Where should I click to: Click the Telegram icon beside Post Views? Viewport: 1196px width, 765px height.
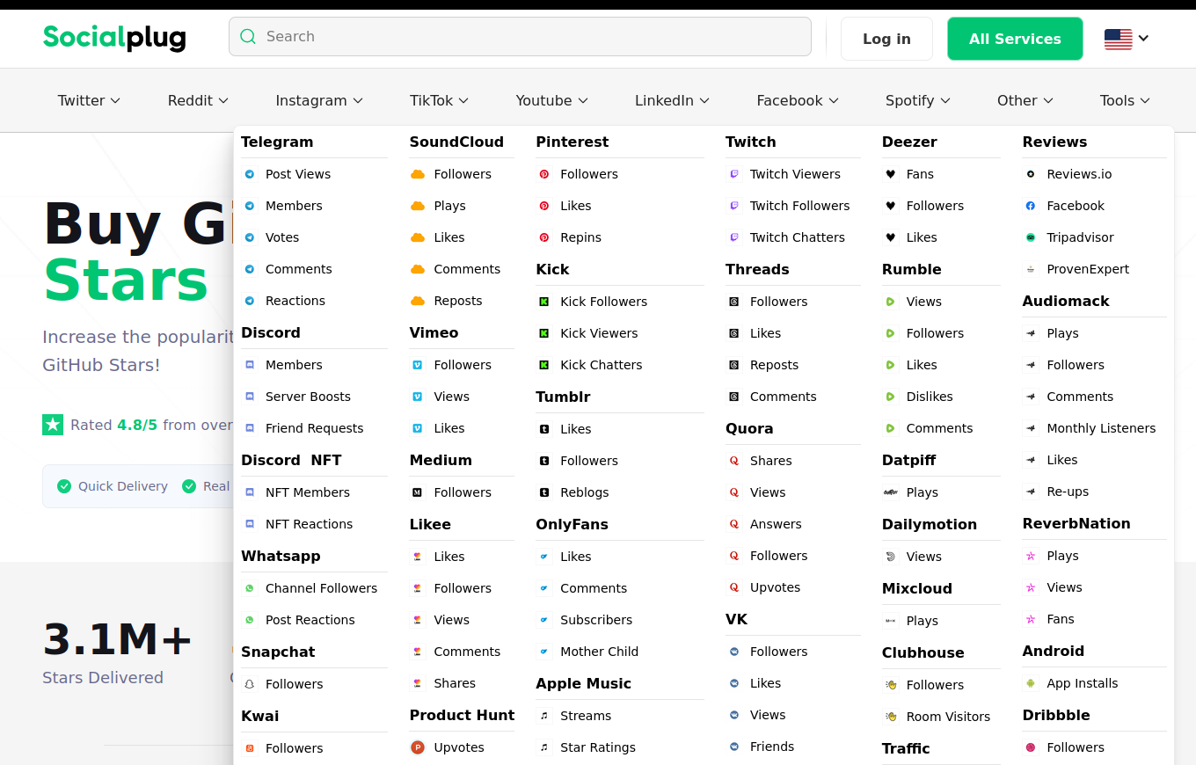tap(250, 174)
